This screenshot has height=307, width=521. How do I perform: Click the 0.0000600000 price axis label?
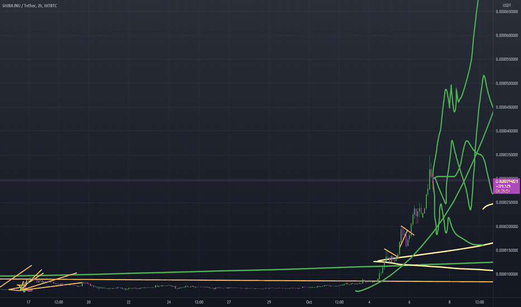click(x=506, y=36)
